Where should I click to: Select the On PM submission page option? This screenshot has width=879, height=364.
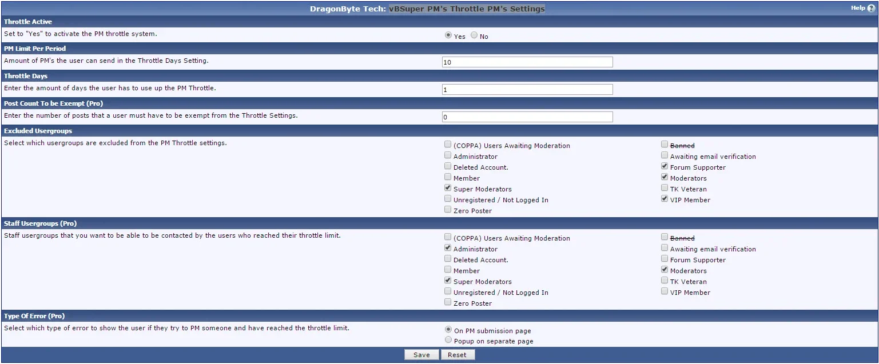pyautogui.click(x=448, y=330)
